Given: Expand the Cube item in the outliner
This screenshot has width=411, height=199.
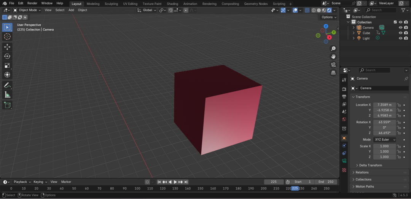Looking at the screenshot, I should [353, 33].
